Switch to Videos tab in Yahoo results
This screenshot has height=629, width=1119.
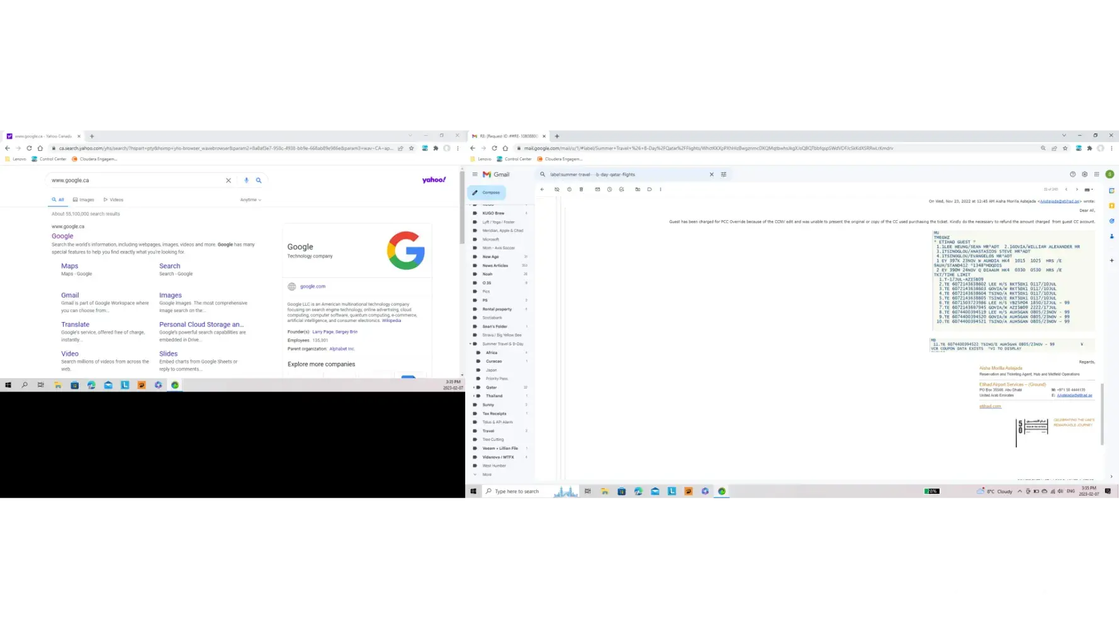[x=114, y=200]
